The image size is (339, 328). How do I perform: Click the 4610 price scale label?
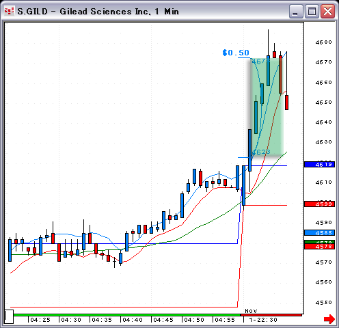324,182
